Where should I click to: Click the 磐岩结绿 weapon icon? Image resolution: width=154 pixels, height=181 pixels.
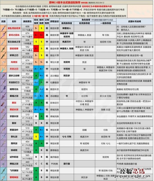[x=3, y=49]
